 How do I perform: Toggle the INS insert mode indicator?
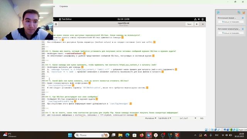pos(201,118)
